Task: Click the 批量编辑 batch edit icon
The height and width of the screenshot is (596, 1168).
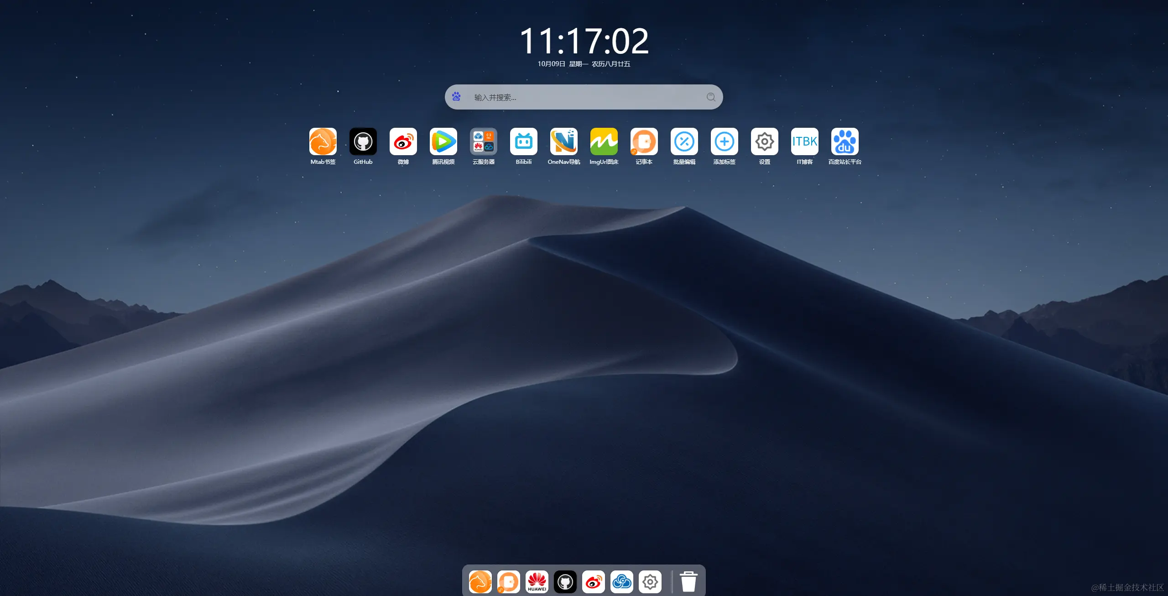Action: (684, 141)
